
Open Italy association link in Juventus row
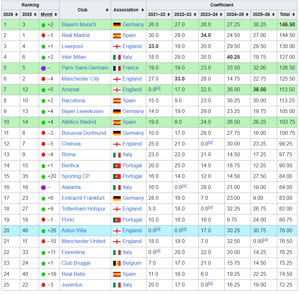coord(127,285)
